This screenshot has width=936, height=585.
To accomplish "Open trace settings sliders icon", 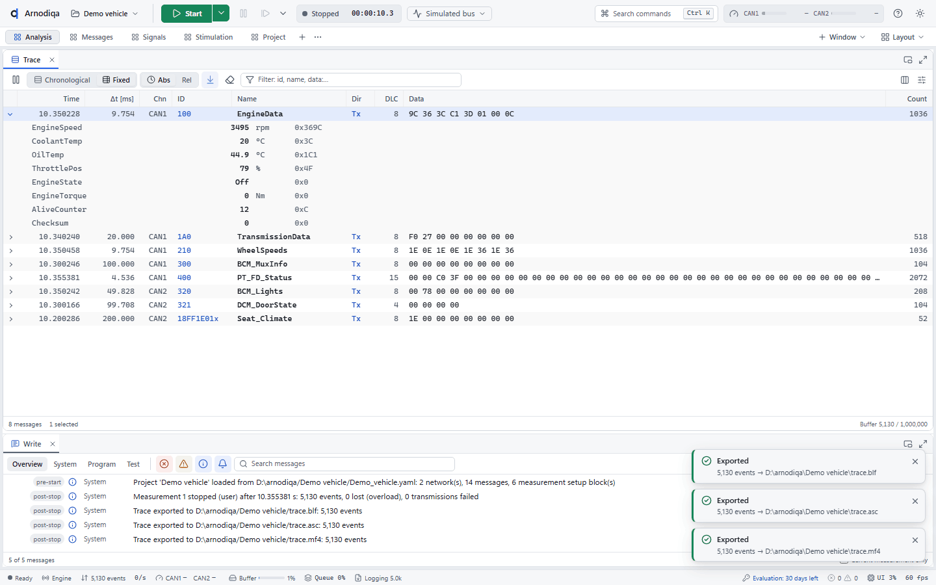I will 922,80.
